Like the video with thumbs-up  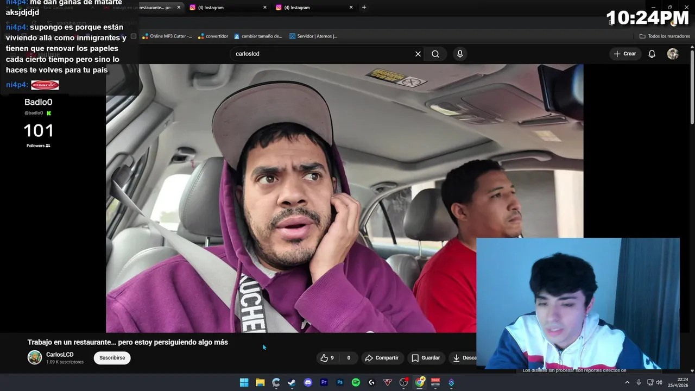[328, 358]
